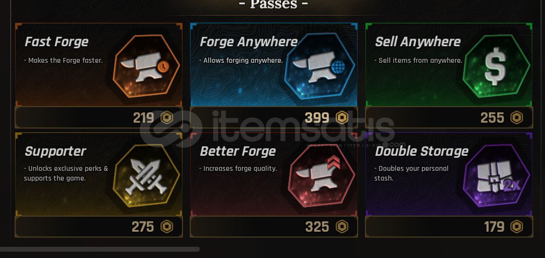Click the Double Storage 2x chest icon
545x258 pixels.
point(496,176)
